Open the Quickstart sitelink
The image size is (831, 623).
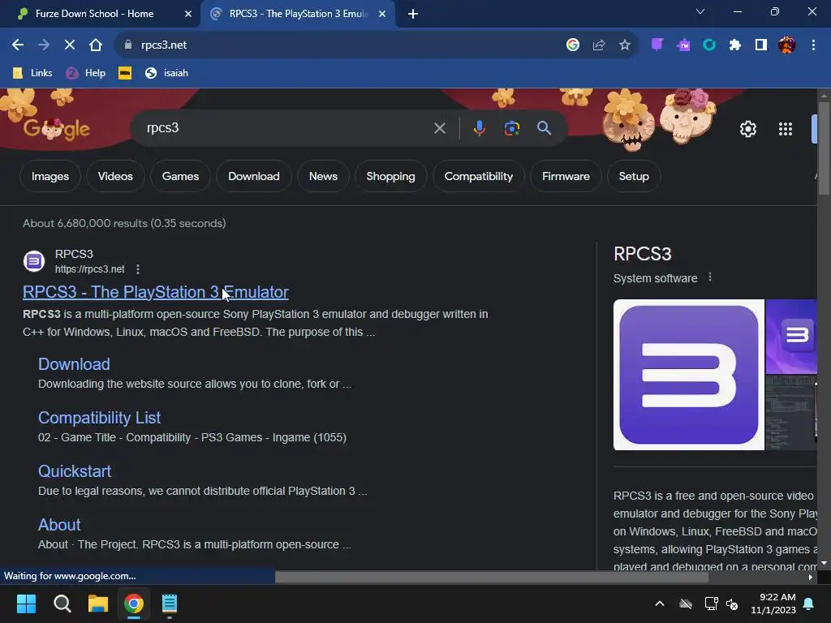75,471
